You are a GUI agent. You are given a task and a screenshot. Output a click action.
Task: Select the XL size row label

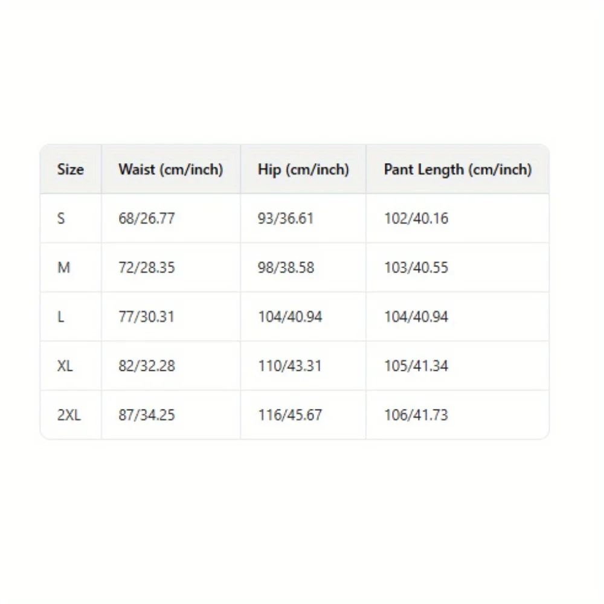65,366
